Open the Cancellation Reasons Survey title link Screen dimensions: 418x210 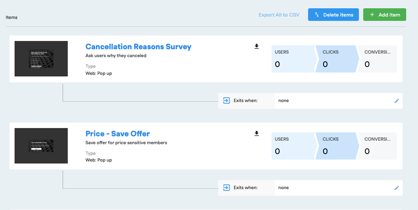pyautogui.click(x=138, y=46)
